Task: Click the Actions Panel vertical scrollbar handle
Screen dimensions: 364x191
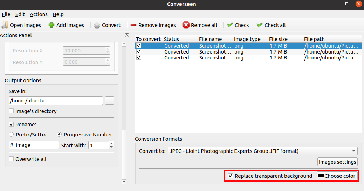Action: (124, 88)
